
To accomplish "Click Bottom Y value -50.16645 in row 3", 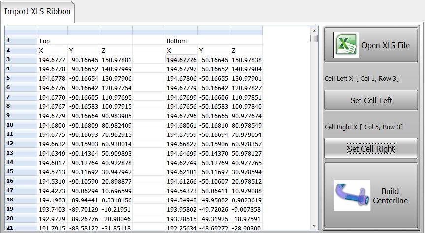I will 214,60.
